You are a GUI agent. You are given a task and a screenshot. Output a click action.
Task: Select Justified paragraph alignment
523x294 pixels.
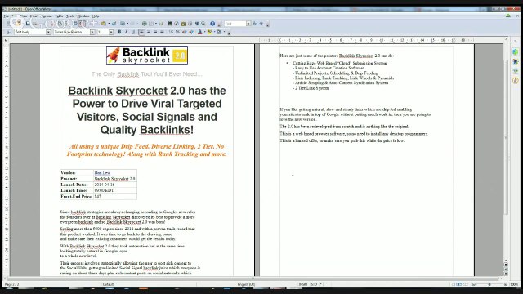click(162, 32)
